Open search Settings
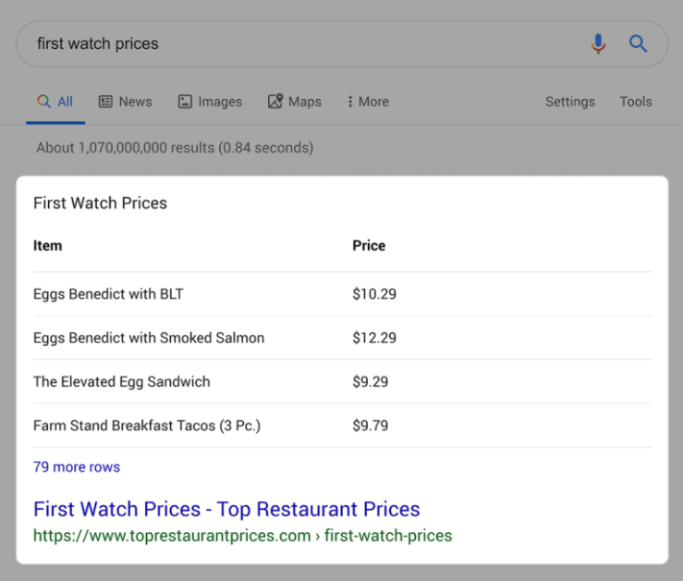 point(570,102)
